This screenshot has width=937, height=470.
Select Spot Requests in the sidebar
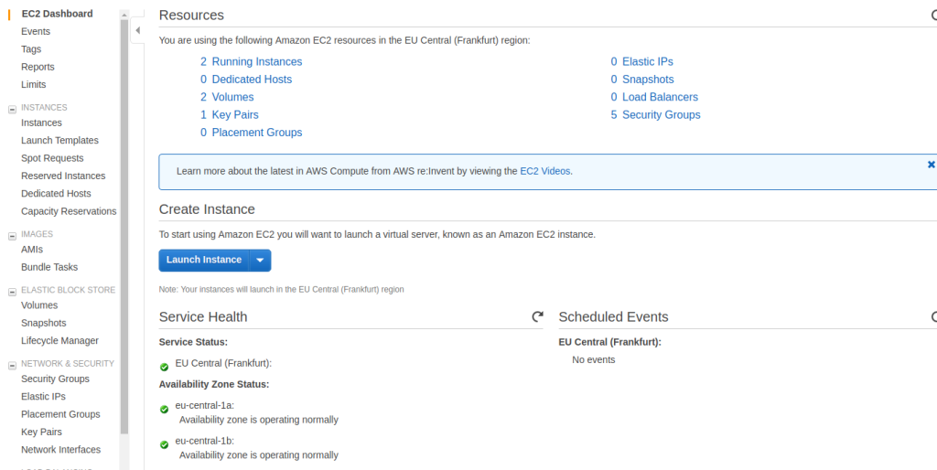click(x=52, y=158)
